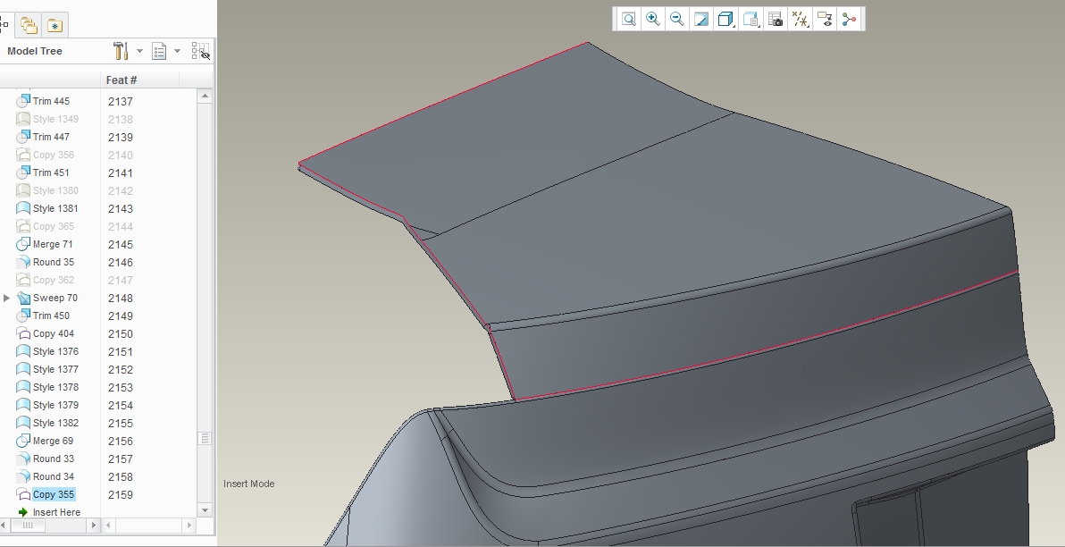
Task: Click the Zoom Out magnifier icon
Action: pos(676,19)
